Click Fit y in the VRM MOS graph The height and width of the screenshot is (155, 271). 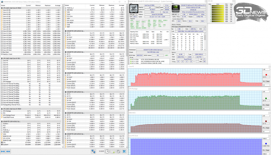click(x=264, y=128)
